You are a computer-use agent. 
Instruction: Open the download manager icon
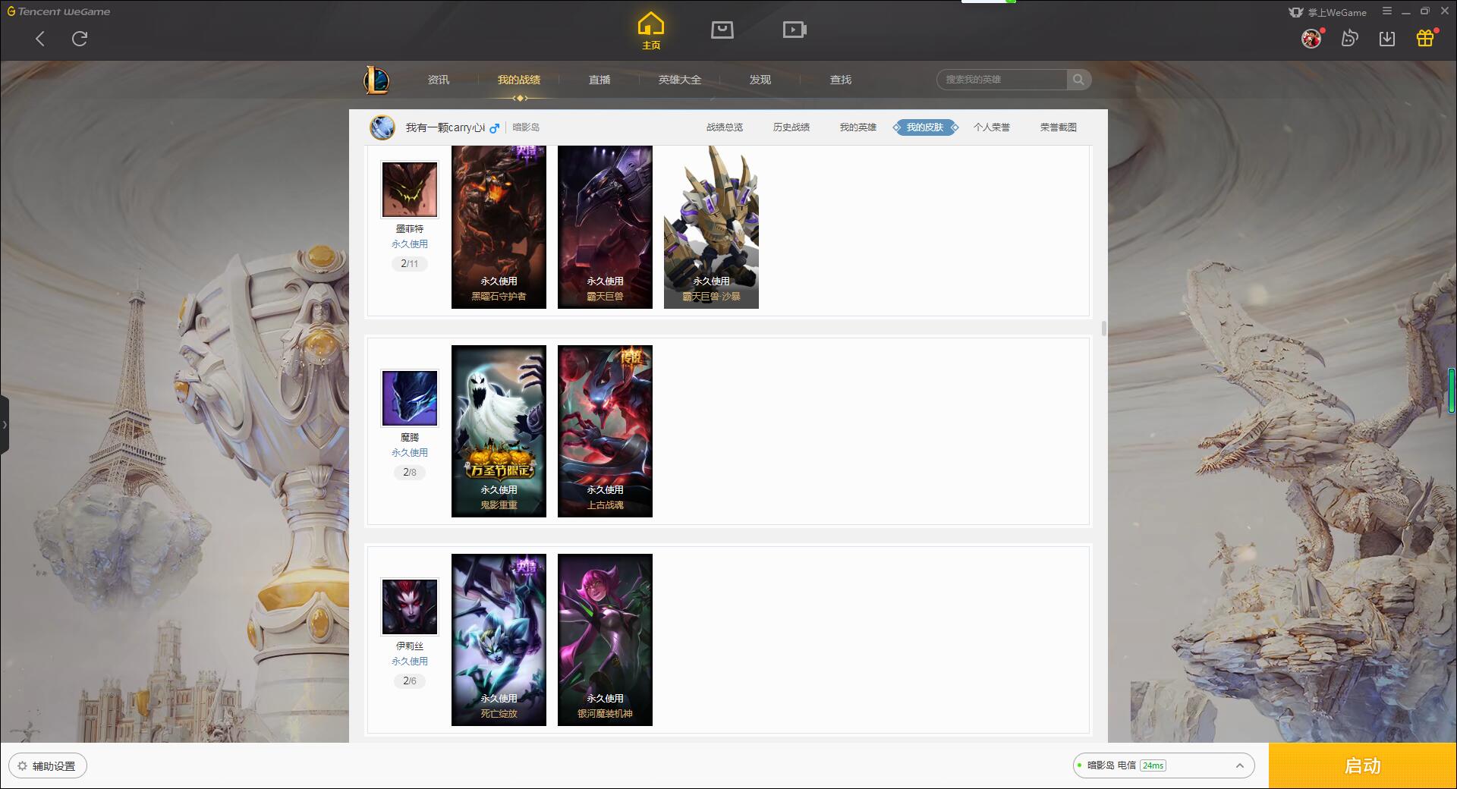point(1387,38)
